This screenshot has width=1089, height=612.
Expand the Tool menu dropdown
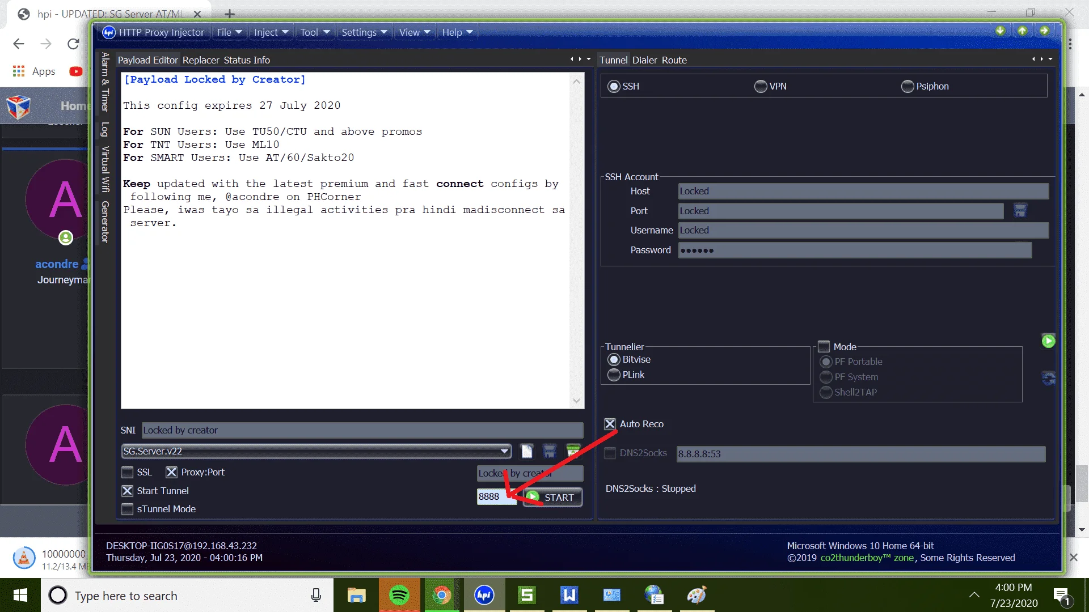tap(315, 32)
